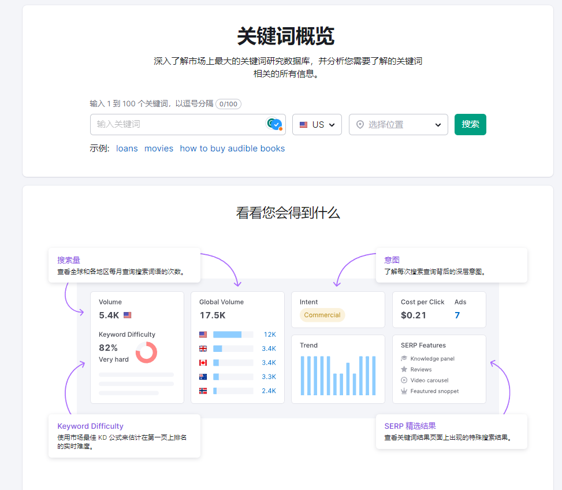Click the how to buy audible books link
562x490 pixels.
pos(232,149)
